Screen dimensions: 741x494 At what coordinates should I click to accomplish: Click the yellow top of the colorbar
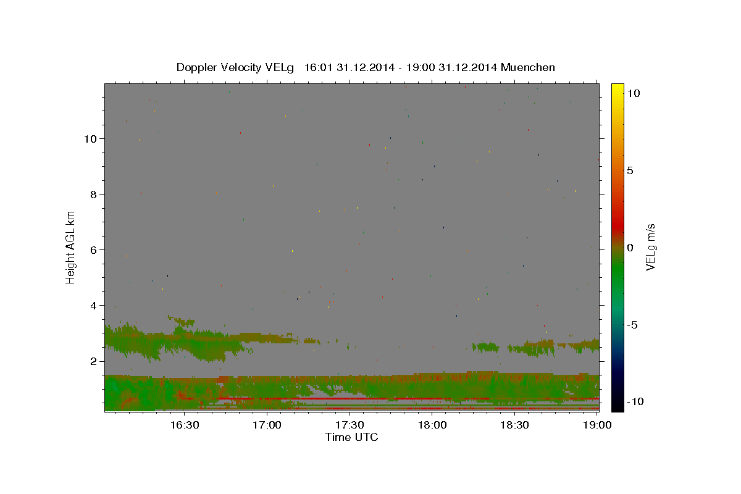617,90
